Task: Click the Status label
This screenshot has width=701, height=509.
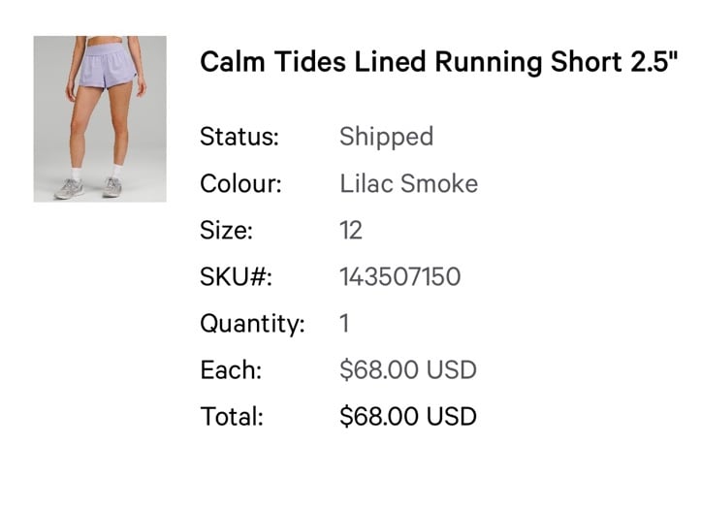Action: coord(239,137)
